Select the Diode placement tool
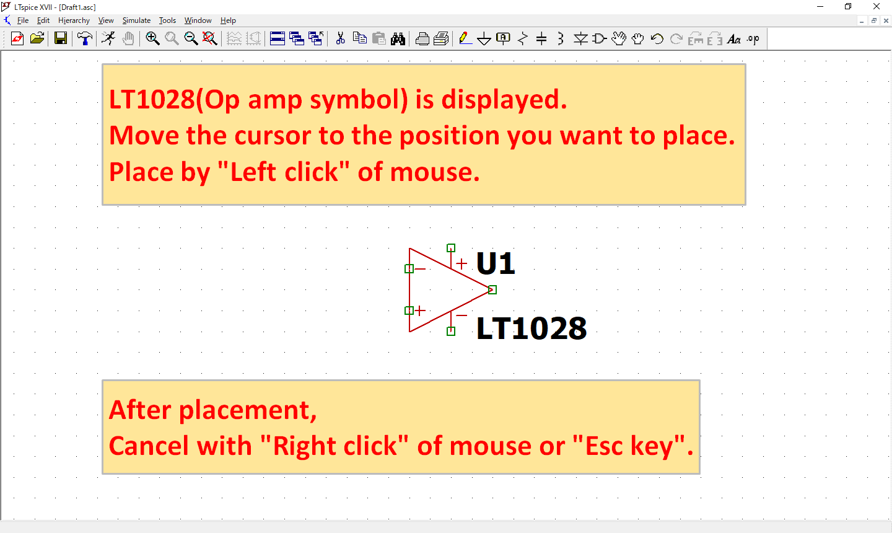The image size is (892, 533). coord(580,38)
